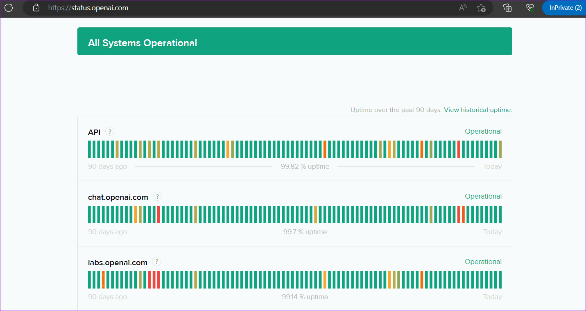Screen dimensions: 586x311
Task: Open the InPrivate (2) profile button
Action: [x=564, y=7]
